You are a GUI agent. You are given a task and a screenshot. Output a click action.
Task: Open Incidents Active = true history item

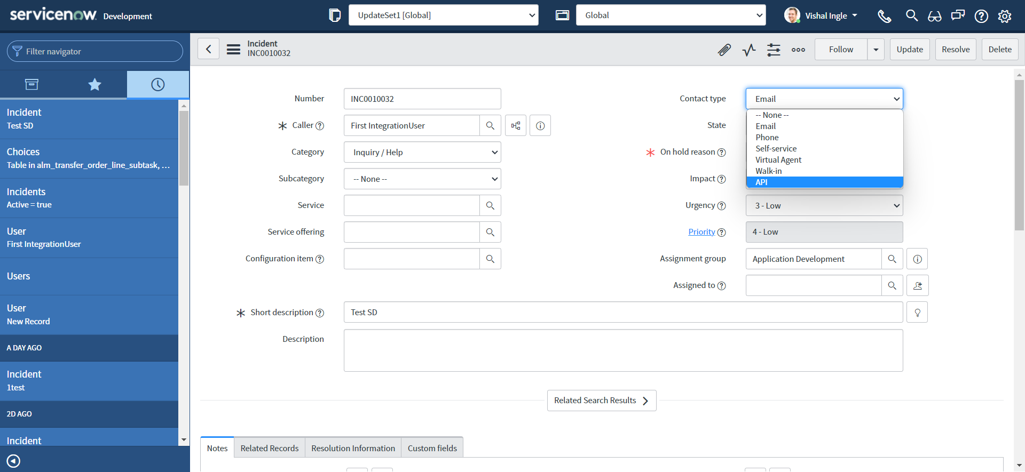coord(89,198)
